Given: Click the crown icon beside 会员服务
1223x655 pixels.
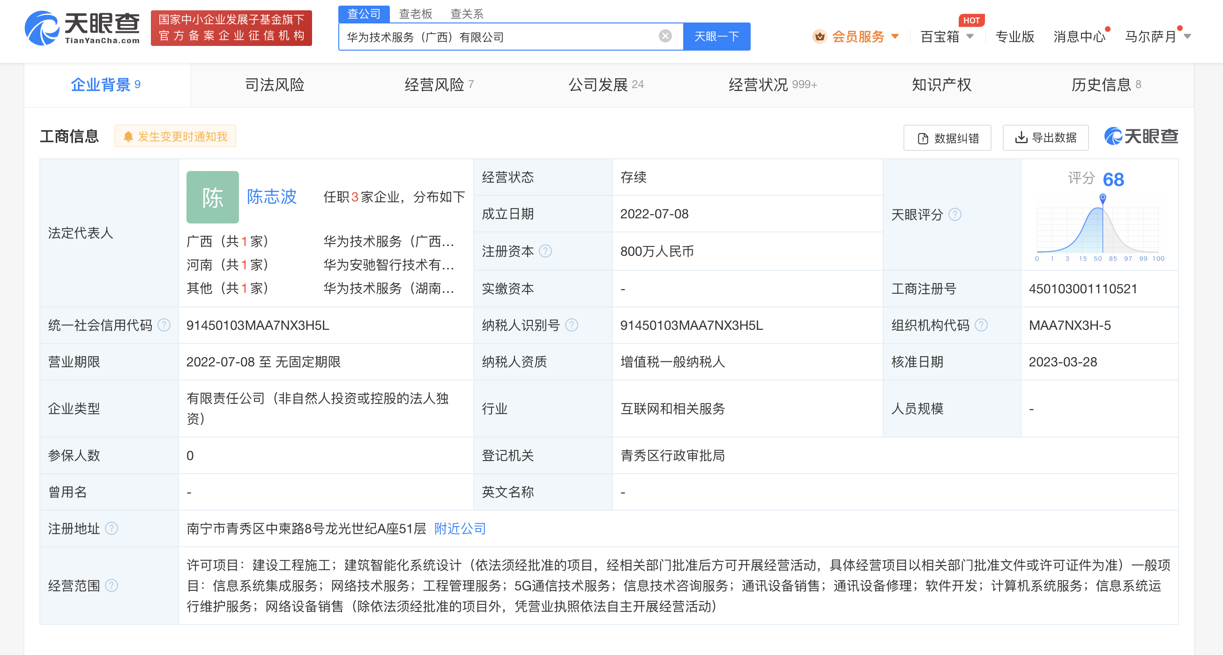Looking at the screenshot, I should tap(820, 37).
